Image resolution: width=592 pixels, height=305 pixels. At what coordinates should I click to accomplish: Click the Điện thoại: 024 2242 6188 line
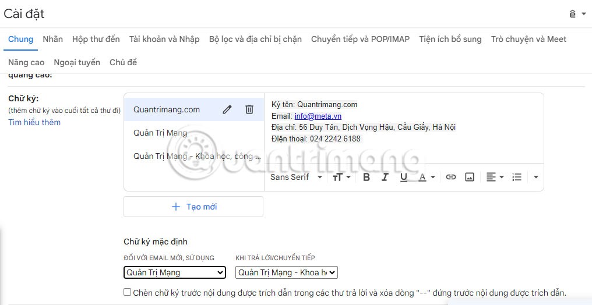coord(316,139)
